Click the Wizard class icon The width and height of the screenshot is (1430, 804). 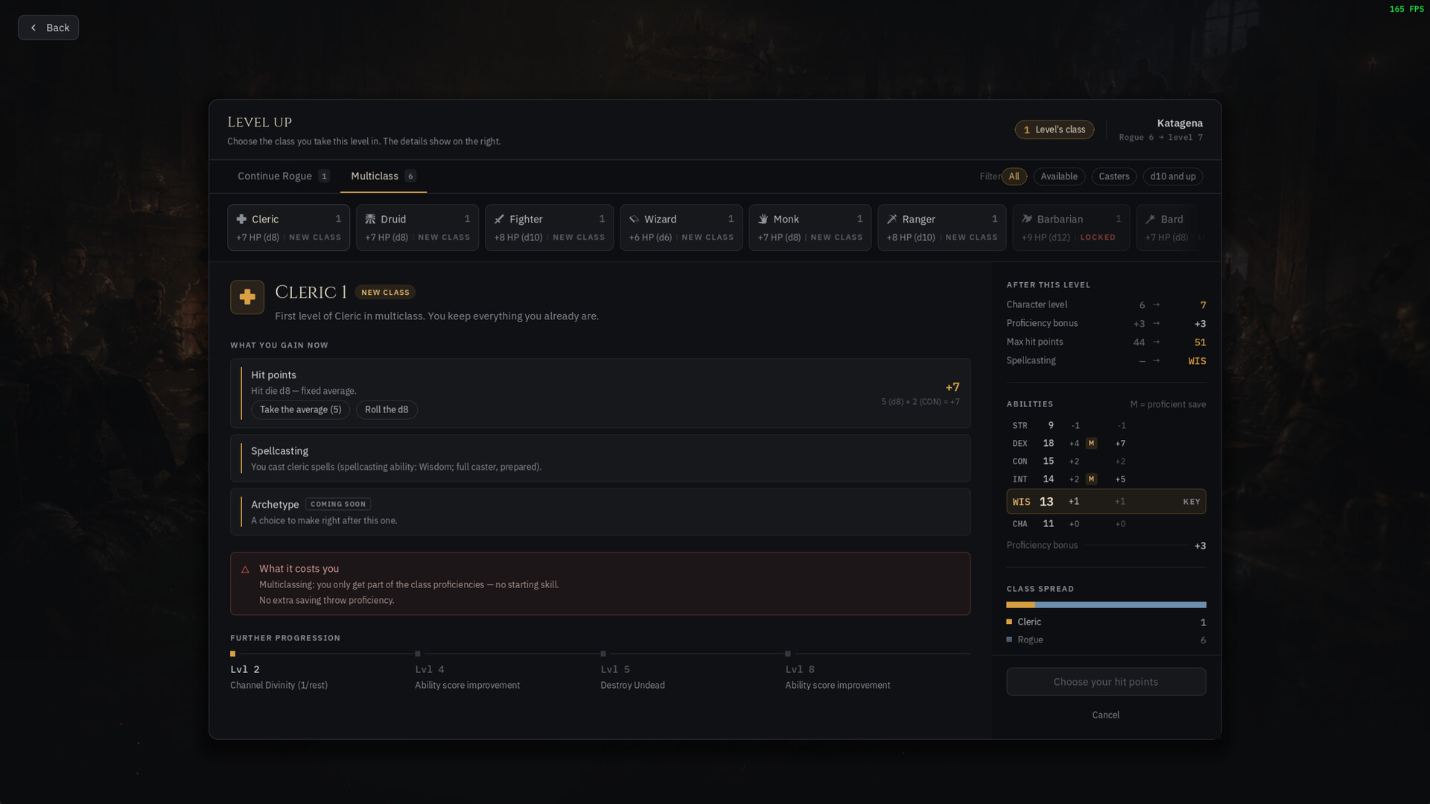pyautogui.click(x=634, y=219)
